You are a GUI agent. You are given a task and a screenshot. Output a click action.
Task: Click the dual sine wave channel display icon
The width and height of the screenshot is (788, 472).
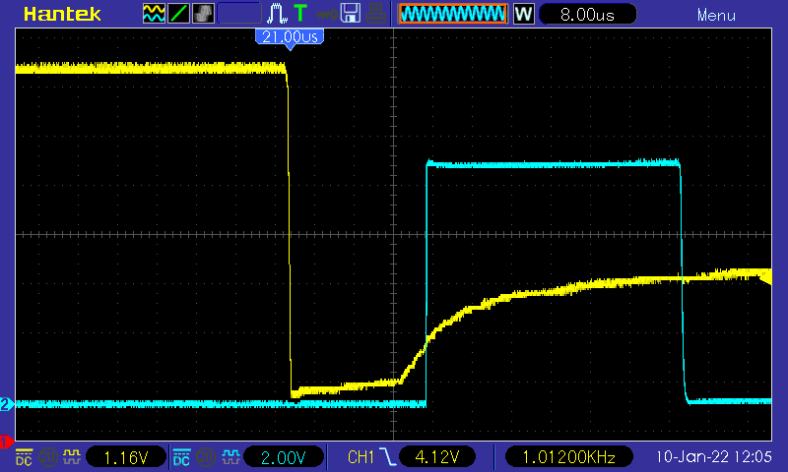154,14
